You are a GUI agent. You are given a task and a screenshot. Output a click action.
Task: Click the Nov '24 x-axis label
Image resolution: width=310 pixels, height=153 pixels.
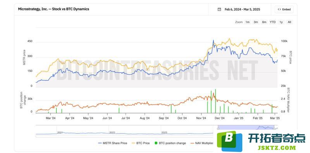coord(201,118)
